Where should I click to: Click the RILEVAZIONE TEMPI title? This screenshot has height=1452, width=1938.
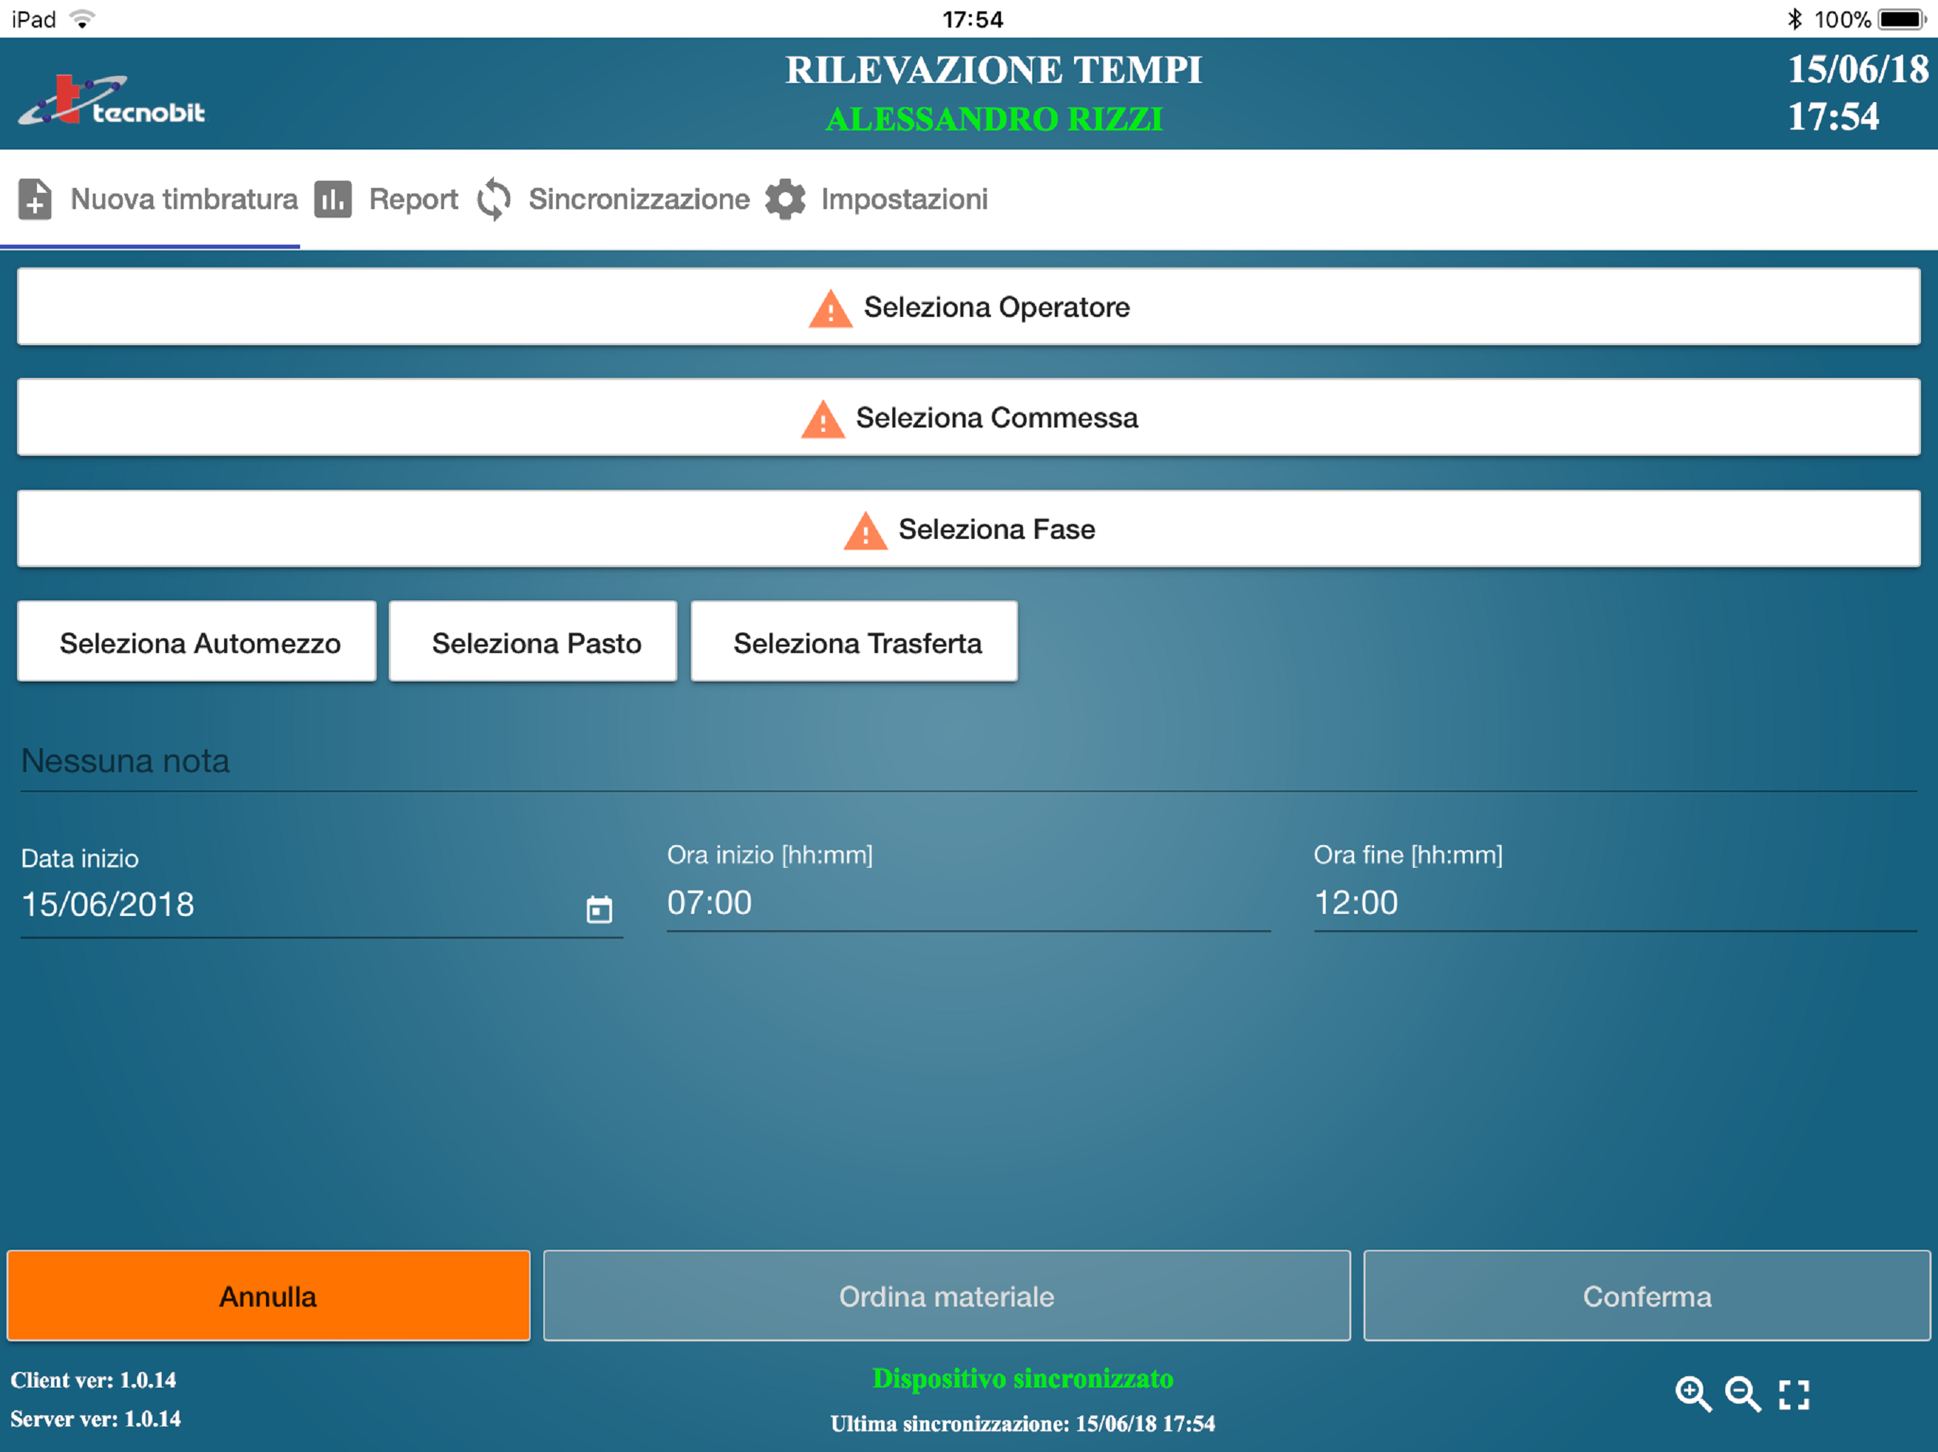994,70
